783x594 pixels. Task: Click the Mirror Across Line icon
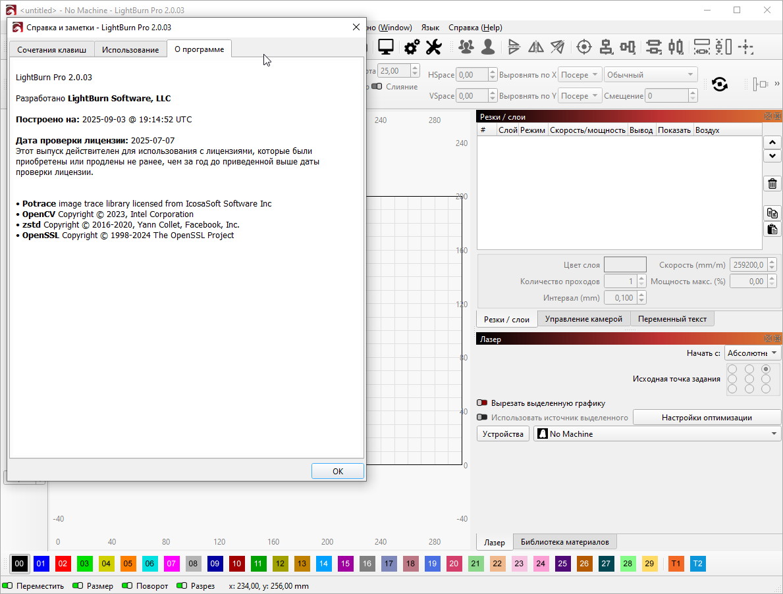pyautogui.click(x=557, y=47)
